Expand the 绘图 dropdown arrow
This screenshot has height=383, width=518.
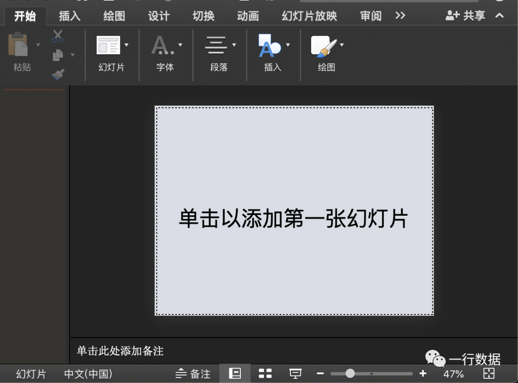point(342,44)
